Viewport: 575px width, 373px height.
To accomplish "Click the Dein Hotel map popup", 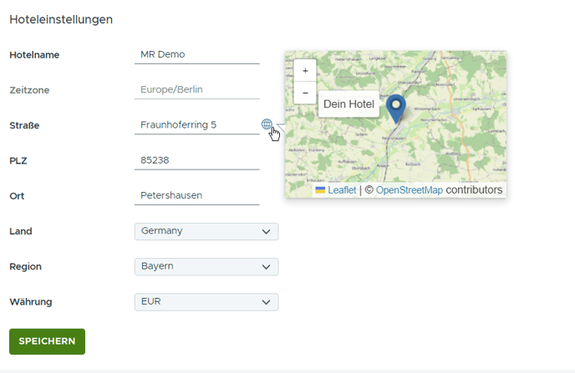I will (x=349, y=104).
